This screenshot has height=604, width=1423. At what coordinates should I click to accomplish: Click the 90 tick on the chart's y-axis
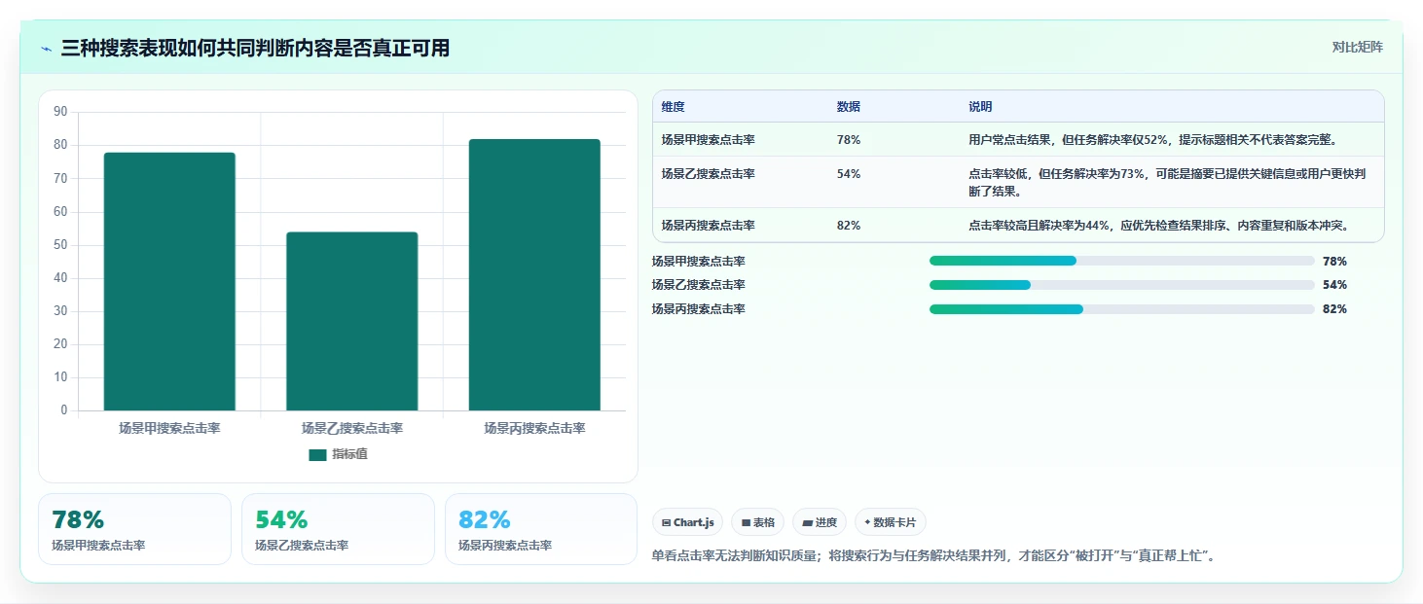pyautogui.click(x=60, y=112)
